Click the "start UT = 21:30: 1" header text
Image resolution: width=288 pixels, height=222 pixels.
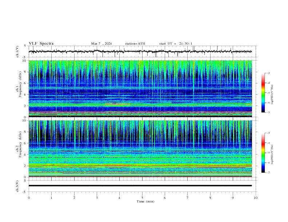pyautogui.click(x=175, y=44)
